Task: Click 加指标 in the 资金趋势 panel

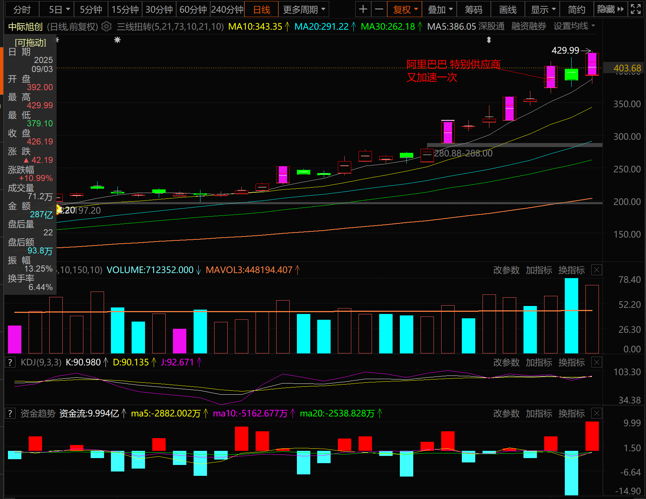Action: pyautogui.click(x=539, y=414)
